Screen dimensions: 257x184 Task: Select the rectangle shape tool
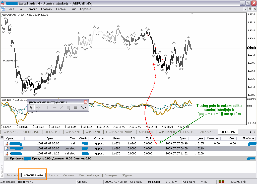pos(75,108)
